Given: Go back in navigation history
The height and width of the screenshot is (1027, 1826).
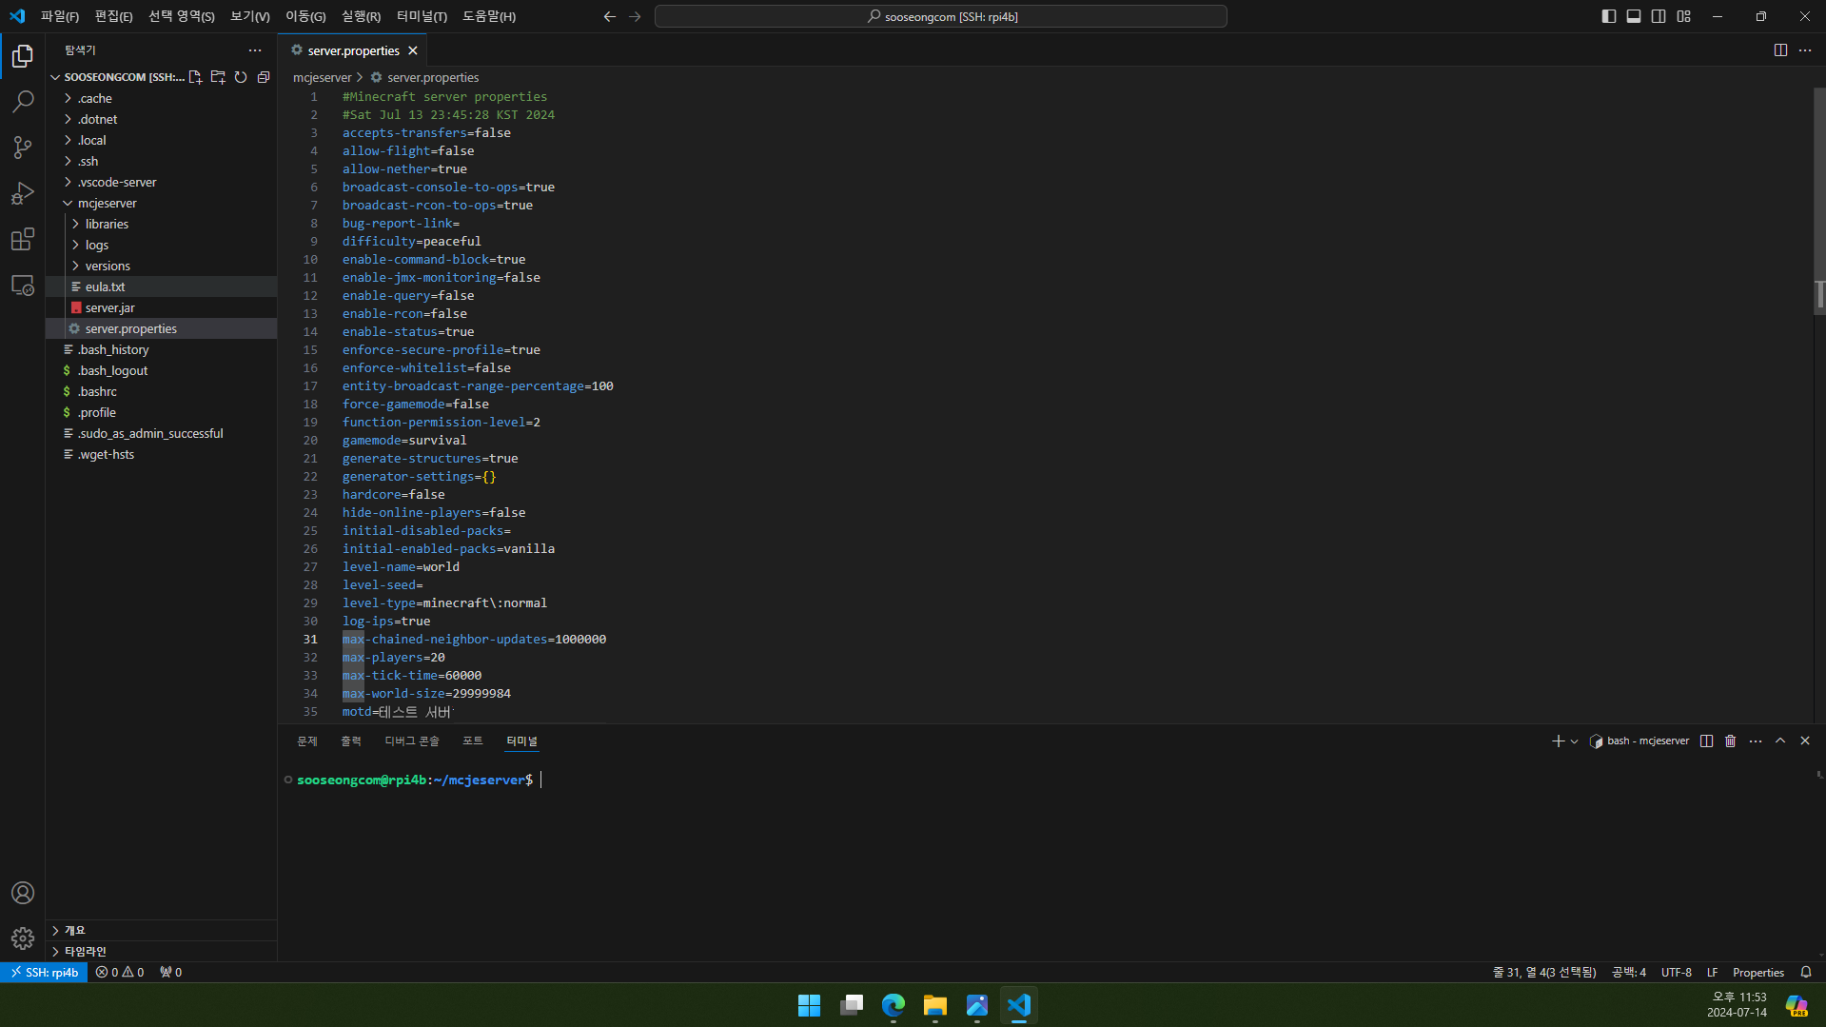Looking at the screenshot, I should (610, 16).
